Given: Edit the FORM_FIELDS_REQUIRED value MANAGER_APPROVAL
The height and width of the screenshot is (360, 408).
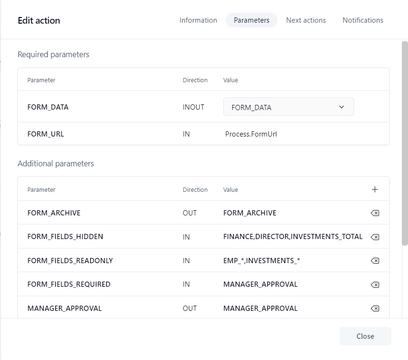Looking at the screenshot, I should [x=260, y=284].
